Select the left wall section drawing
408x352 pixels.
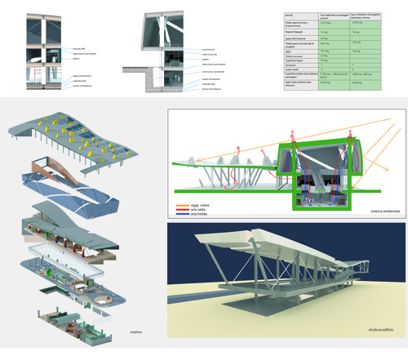(x=44, y=51)
